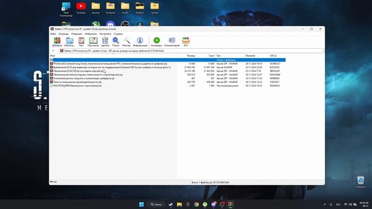The image size is (372, 209).
Task: Click the archive path address field
Action: pyautogui.click(x=191, y=51)
